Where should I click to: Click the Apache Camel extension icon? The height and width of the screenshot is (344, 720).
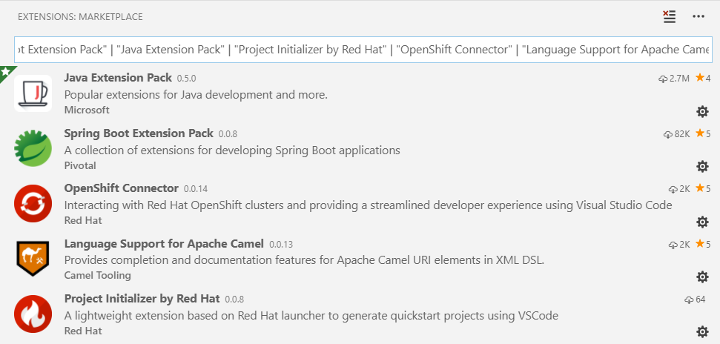click(x=33, y=259)
